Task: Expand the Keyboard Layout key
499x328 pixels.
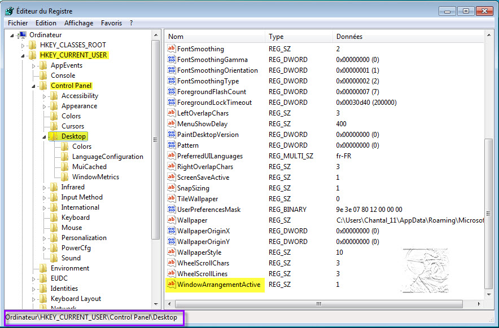Action: [33, 299]
